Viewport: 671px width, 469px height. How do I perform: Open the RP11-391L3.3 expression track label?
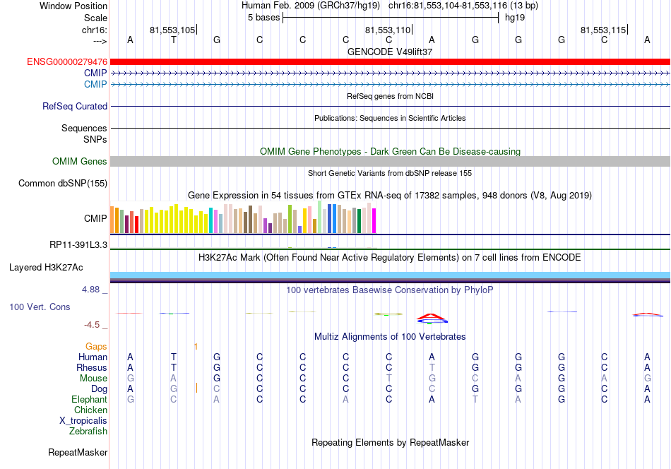[x=78, y=245]
